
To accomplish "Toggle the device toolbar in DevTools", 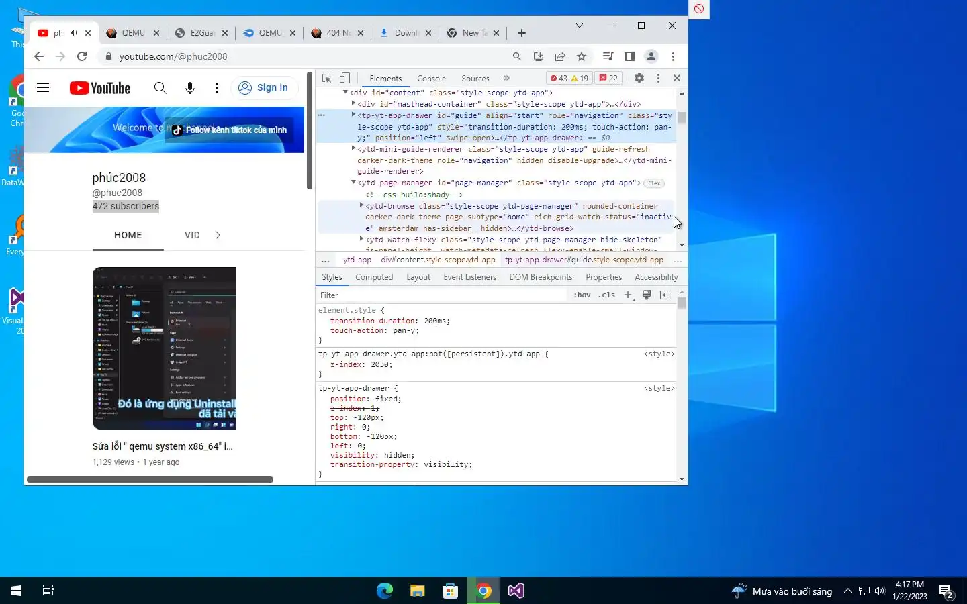I will (x=344, y=78).
